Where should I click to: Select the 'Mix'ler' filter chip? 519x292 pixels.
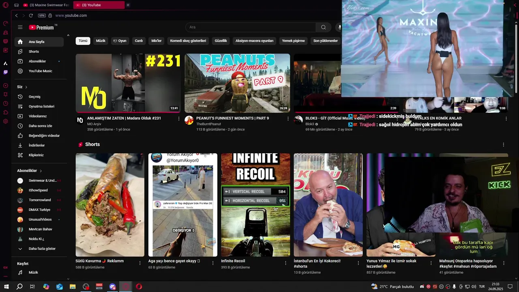click(157, 41)
